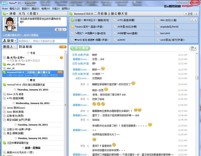Open the A FEI-高雄 conversation in the list
The height and width of the screenshot is (156, 201).
33,98
